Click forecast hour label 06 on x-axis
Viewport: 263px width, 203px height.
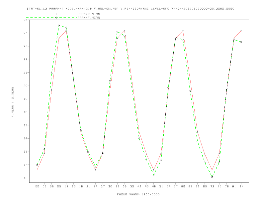coord(52,186)
